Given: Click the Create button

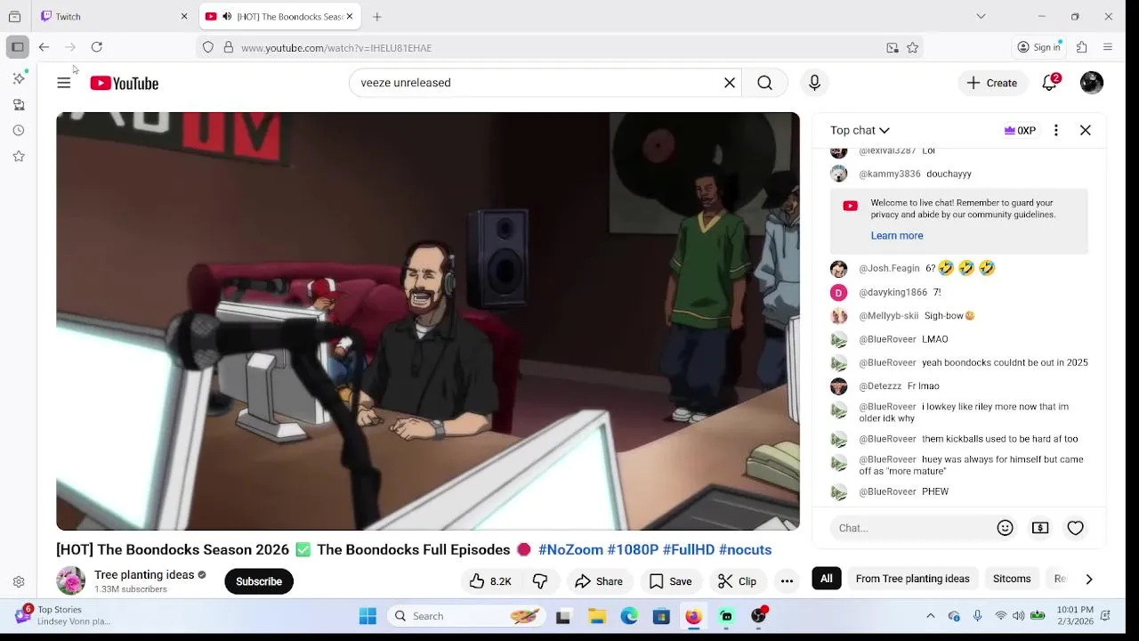Looking at the screenshot, I should click(992, 83).
